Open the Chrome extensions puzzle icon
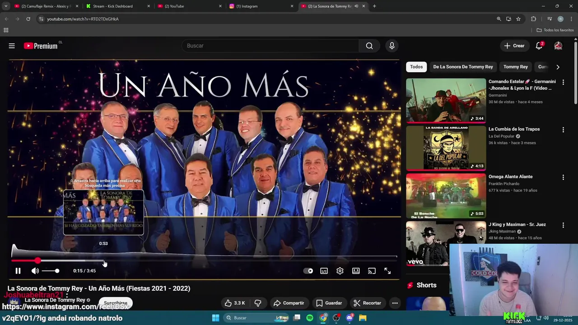578x325 pixels. click(x=534, y=19)
